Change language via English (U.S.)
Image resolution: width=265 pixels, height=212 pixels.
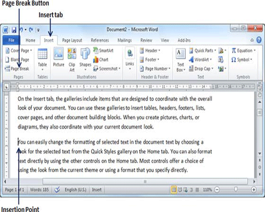[x=76, y=190]
